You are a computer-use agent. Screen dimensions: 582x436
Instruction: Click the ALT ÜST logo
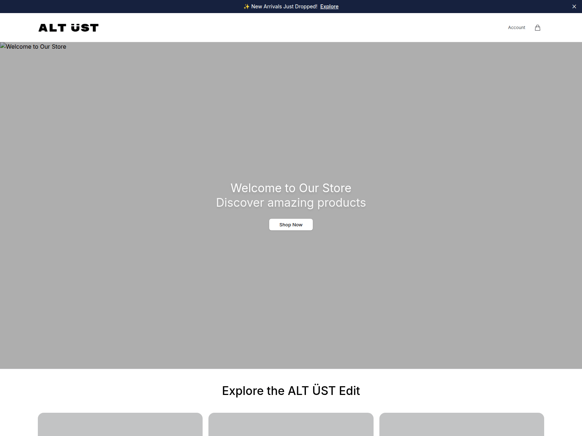click(x=68, y=28)
